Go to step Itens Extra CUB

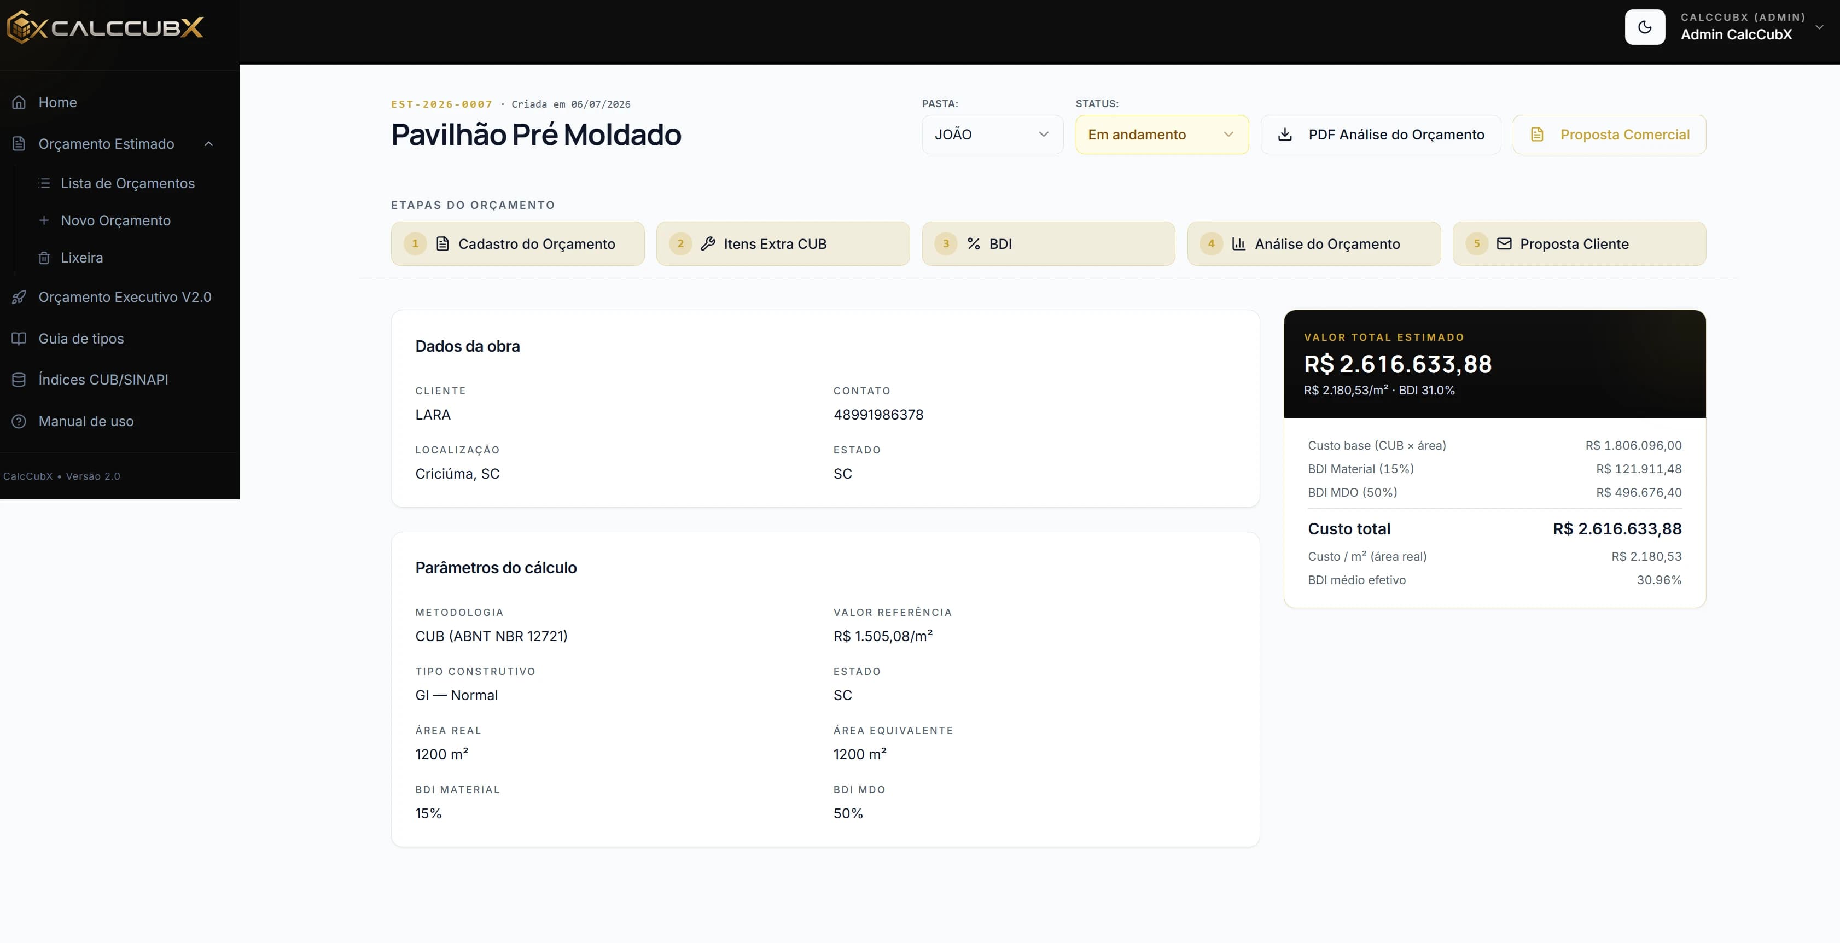point(783,243)
